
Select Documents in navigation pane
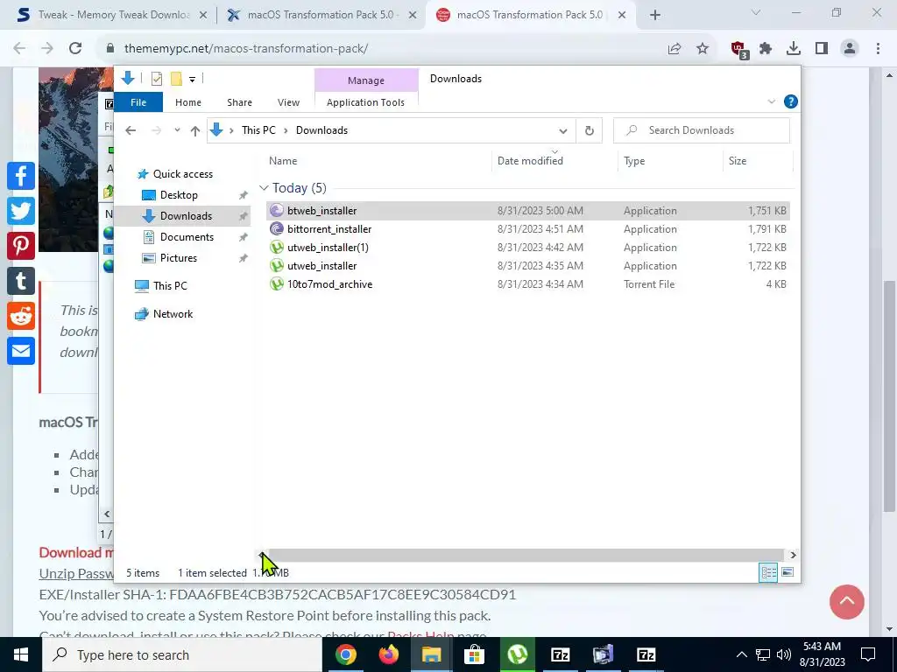[187, 237]
